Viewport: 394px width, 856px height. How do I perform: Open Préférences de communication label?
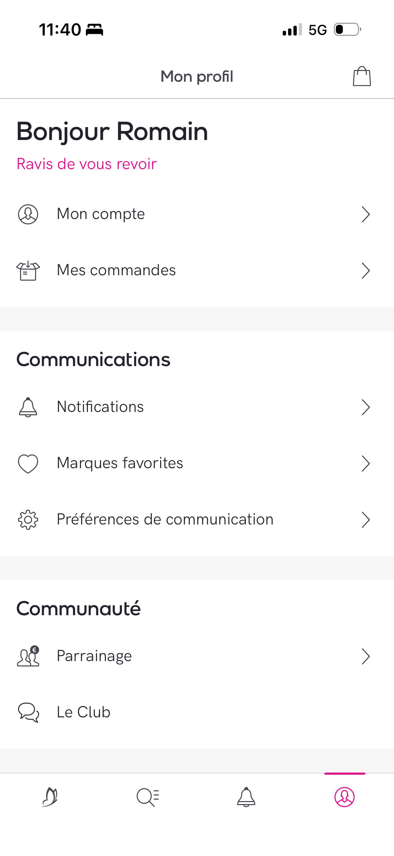(x=165, y=520)
